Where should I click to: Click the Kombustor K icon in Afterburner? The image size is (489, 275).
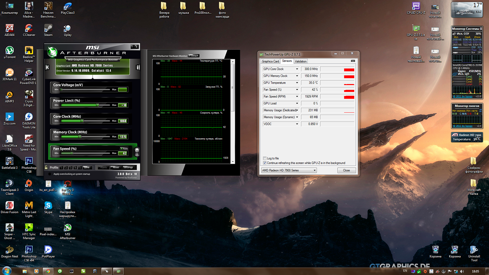tap(47, 67)
